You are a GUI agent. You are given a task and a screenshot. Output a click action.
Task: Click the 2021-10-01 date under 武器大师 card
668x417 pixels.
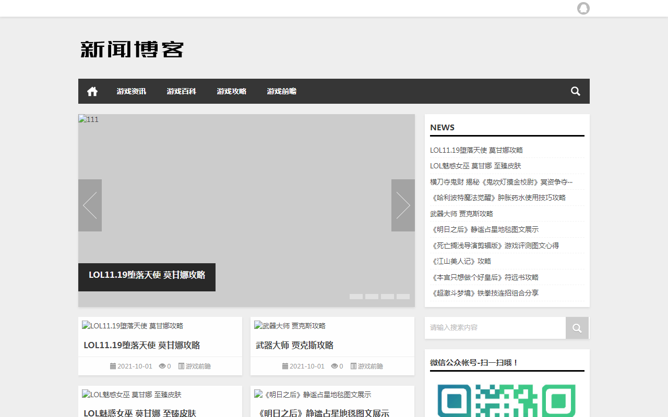(x=307, y=366)
